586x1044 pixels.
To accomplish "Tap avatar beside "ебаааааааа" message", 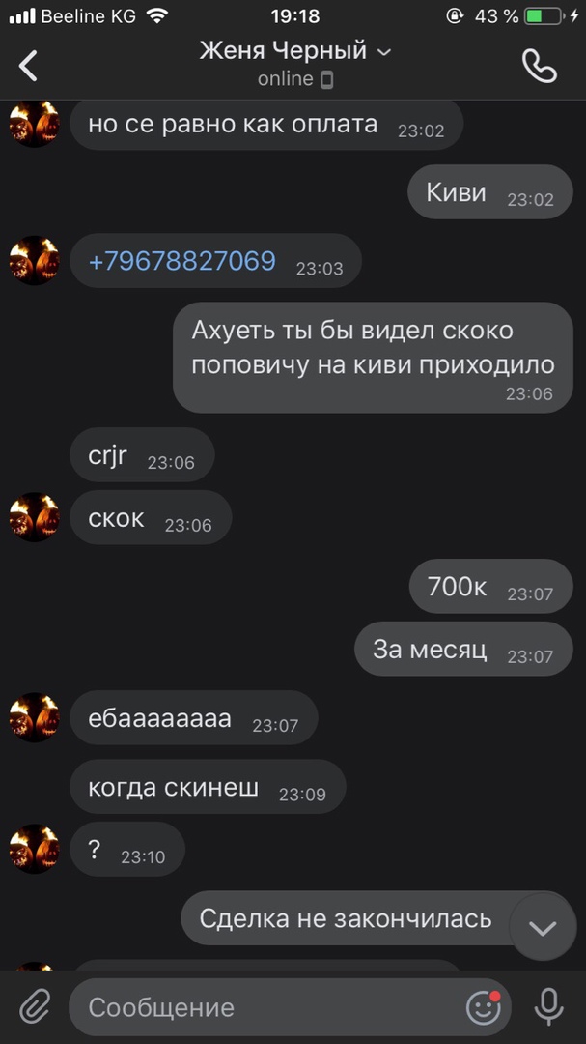I will (35, 717).
